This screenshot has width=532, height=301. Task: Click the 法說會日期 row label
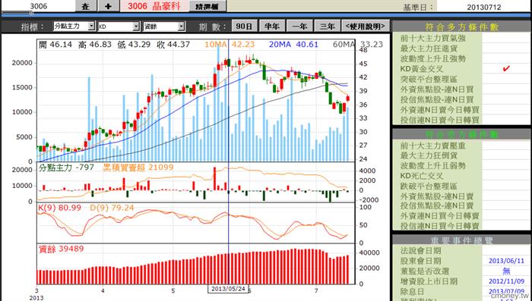421,250
